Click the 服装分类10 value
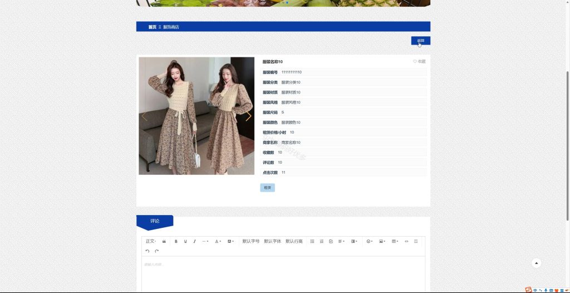The image size is (570, 293). pos(291,82)
